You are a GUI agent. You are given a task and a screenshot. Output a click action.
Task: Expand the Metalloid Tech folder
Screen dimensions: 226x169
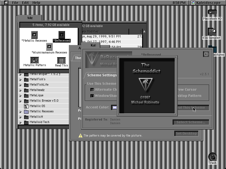[x=20, y=122]
